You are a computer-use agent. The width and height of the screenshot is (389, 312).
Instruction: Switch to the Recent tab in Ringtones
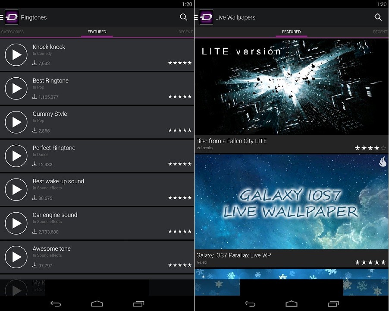coord(185,32)
